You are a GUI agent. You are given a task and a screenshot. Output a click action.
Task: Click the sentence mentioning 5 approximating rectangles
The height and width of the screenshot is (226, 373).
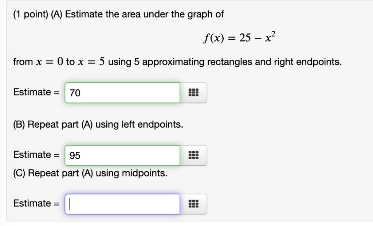[177, 62]
